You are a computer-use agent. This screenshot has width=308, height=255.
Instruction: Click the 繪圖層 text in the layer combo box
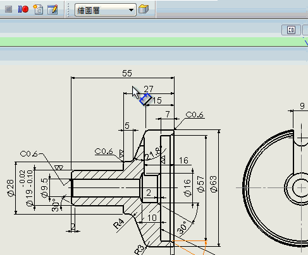(x=89, y=10)
